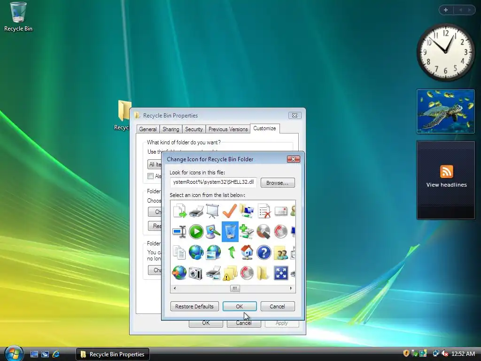Open the Security tab
481x361 pixels.
(x=194, y=129)
